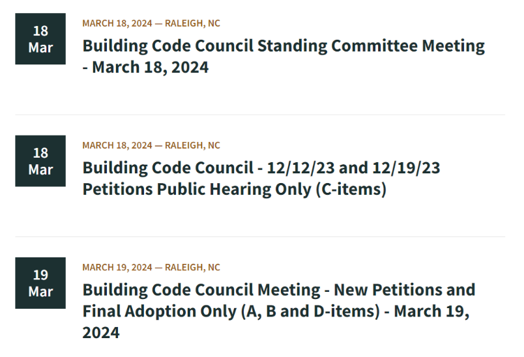Screen dimensions: 524x357
Task: Click the number "19" in the date badge
Action: pos(40,275)
